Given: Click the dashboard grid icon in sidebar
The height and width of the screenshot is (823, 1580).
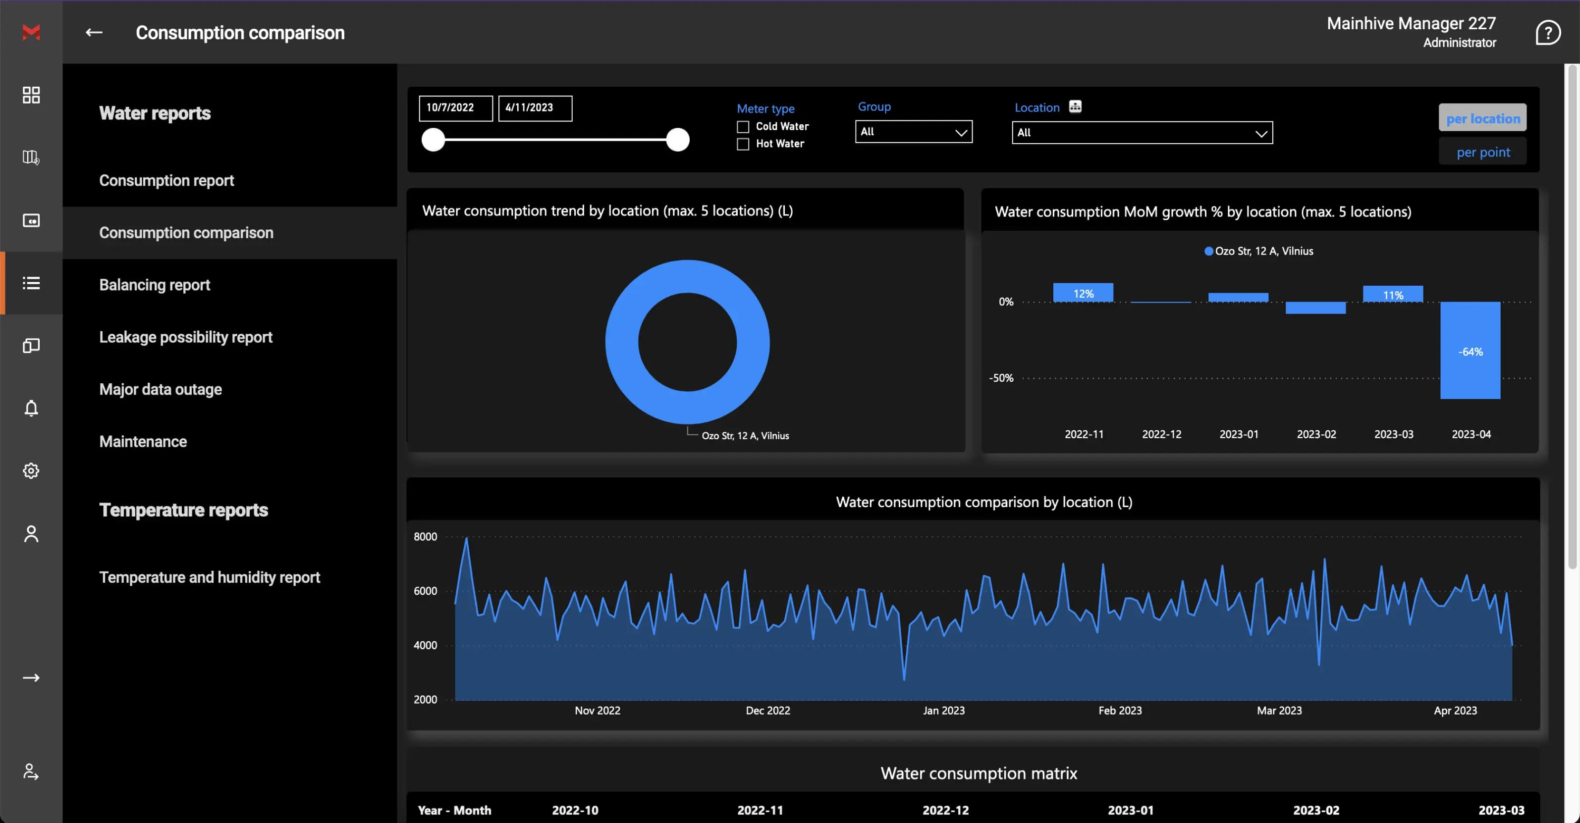Looking at the screenshot, I should tap(31, 95).
